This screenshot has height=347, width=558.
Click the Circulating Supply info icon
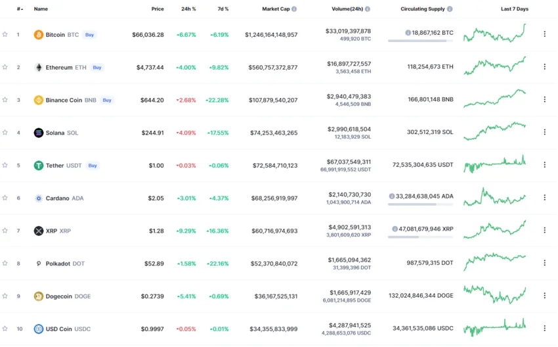point(450,9)
